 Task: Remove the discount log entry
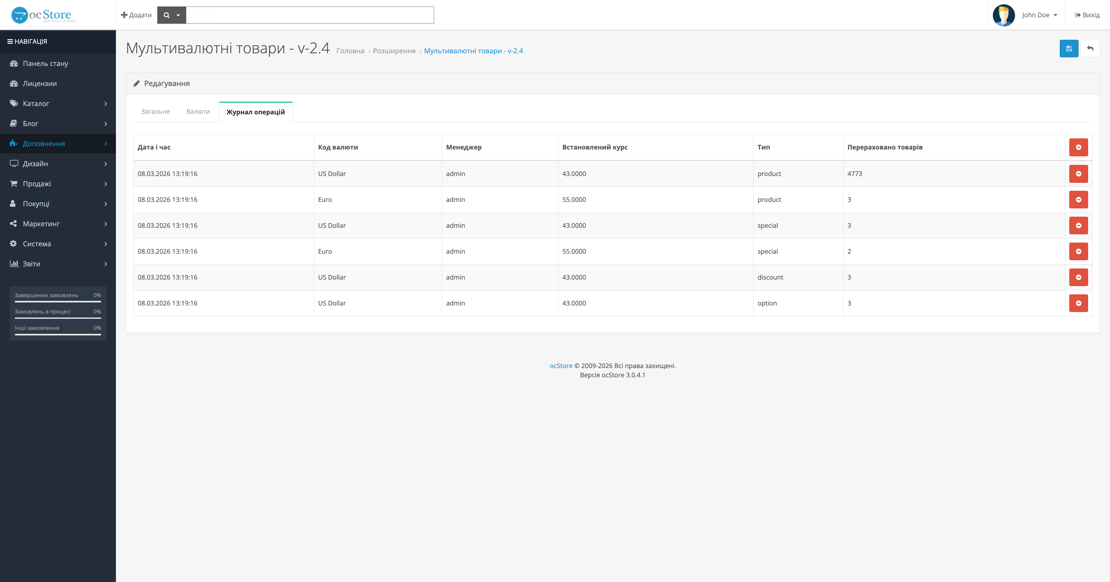(1078, 277)
